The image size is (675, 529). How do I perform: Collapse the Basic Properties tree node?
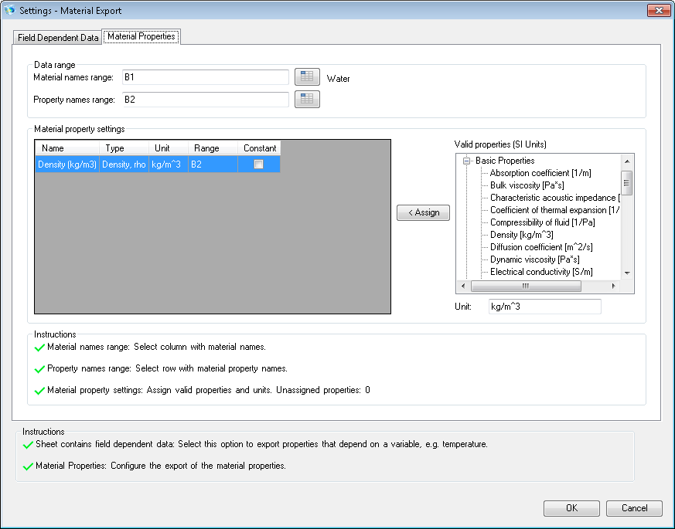click(467, 161)
